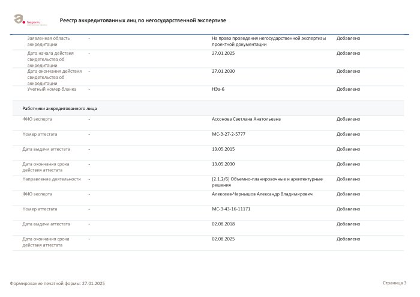Select the label 'Дата начала действия свидетельства об аккредитации'

(50, 59)
